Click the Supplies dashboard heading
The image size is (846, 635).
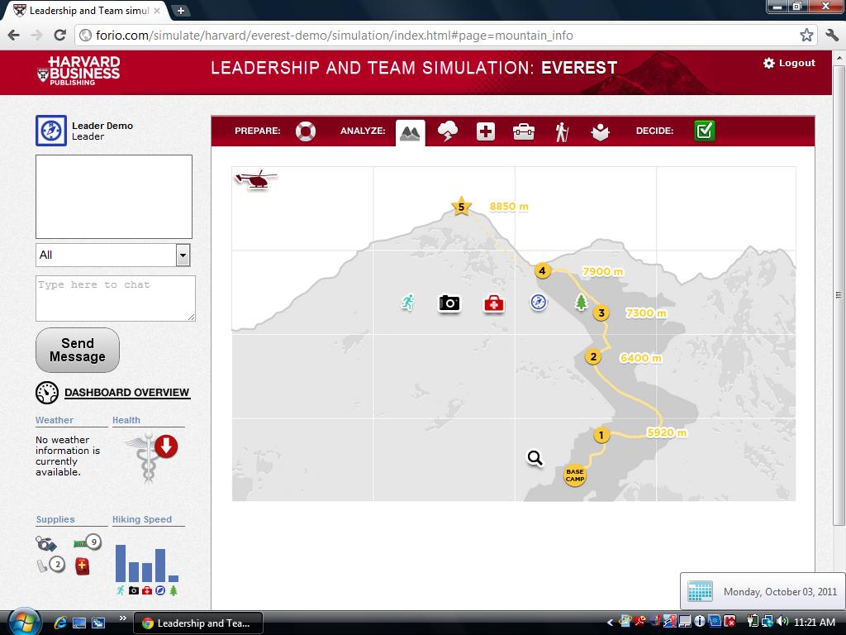[55, 519]
